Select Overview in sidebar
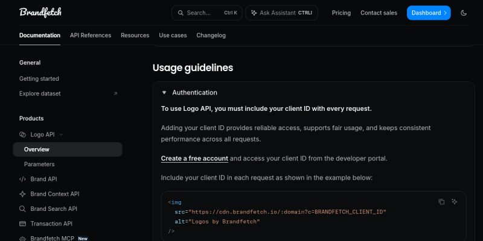The width and height of the screenshot is (483, 241). pos(68,149)
